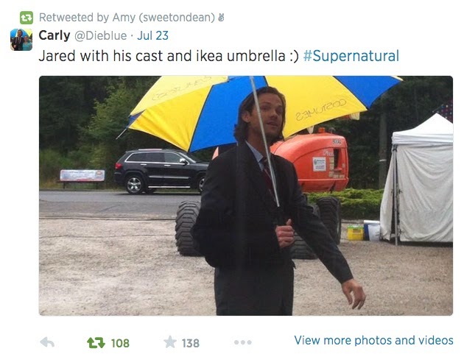Open the Jul 23 timestamp permalink
Image resolution: width=464 pixels, height=354 pixels.
click(152, 35)
